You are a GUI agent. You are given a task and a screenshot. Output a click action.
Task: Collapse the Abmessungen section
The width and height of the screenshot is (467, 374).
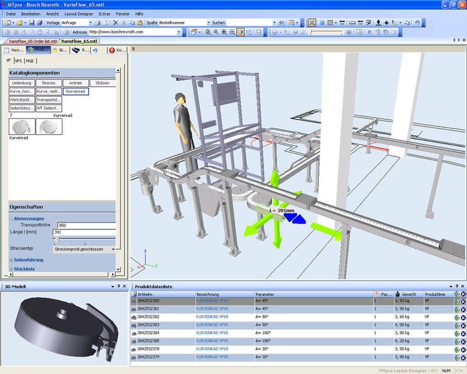(x=11, y=219)
